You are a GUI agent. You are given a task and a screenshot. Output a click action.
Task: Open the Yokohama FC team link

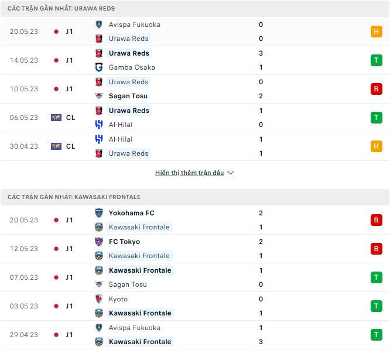pos(131,213)
